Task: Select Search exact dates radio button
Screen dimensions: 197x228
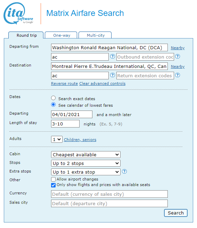Action: point(54,98)
